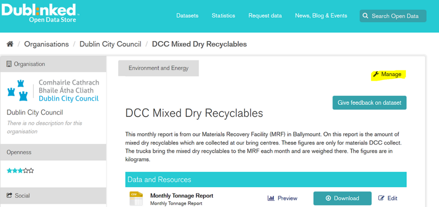Click the Social share icon in sidebar

(x=10, y=196)
